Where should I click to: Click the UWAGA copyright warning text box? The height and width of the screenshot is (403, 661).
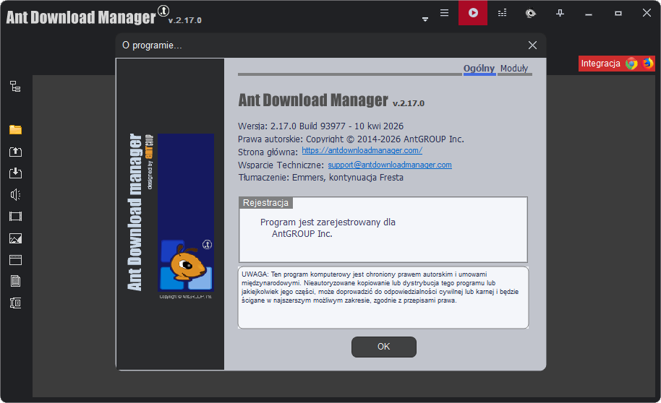pyautogui.click(x=383, y=298)
